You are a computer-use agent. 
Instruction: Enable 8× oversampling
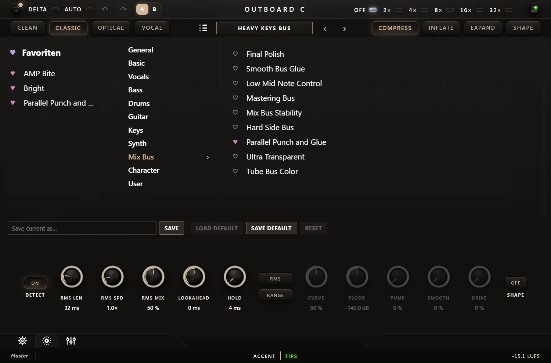[450, 10]
